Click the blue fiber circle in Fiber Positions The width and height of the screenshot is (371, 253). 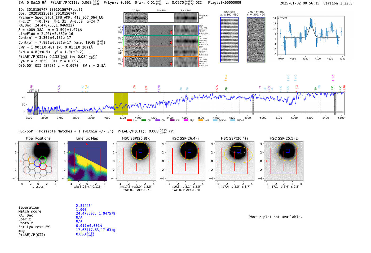(x=37, y=163)
